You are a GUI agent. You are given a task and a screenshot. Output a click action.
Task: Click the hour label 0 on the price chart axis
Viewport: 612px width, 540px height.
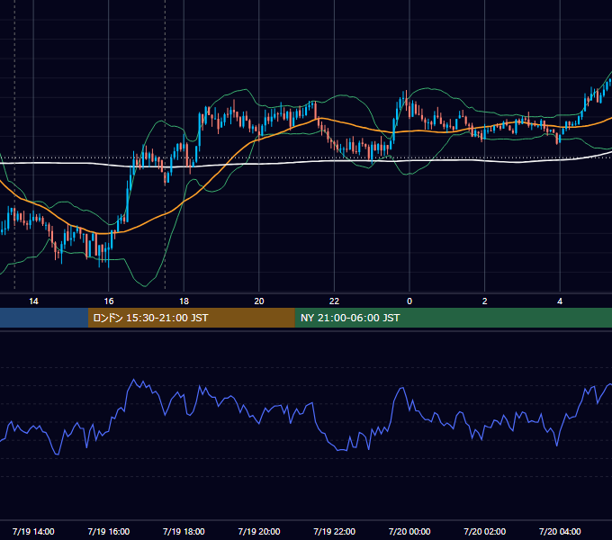409,301
